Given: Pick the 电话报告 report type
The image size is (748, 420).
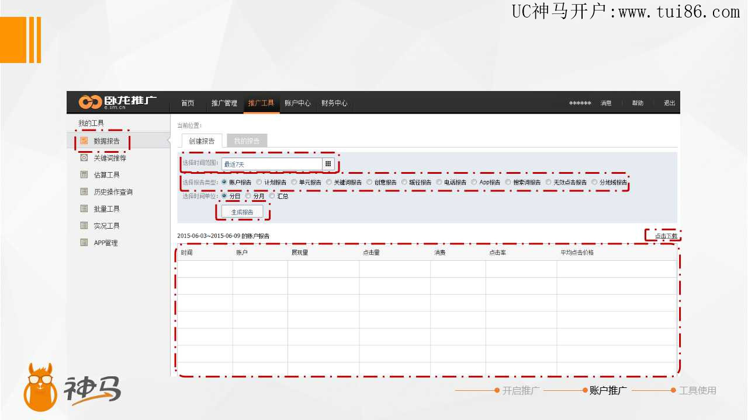Looking at the screenshot, I should tap(439, 182).
